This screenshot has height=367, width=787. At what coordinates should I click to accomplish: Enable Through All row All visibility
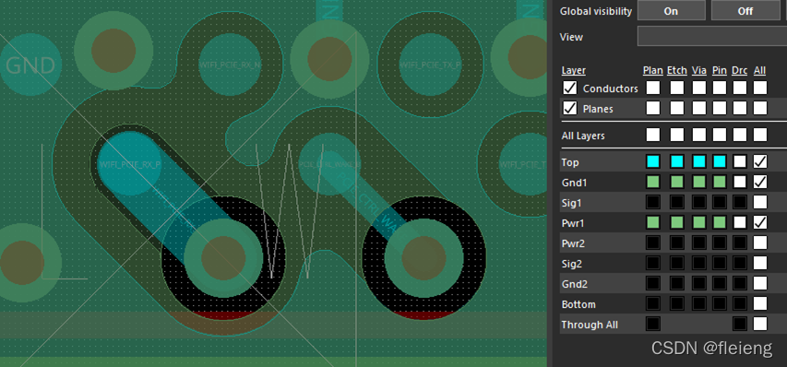click(760, 324)
